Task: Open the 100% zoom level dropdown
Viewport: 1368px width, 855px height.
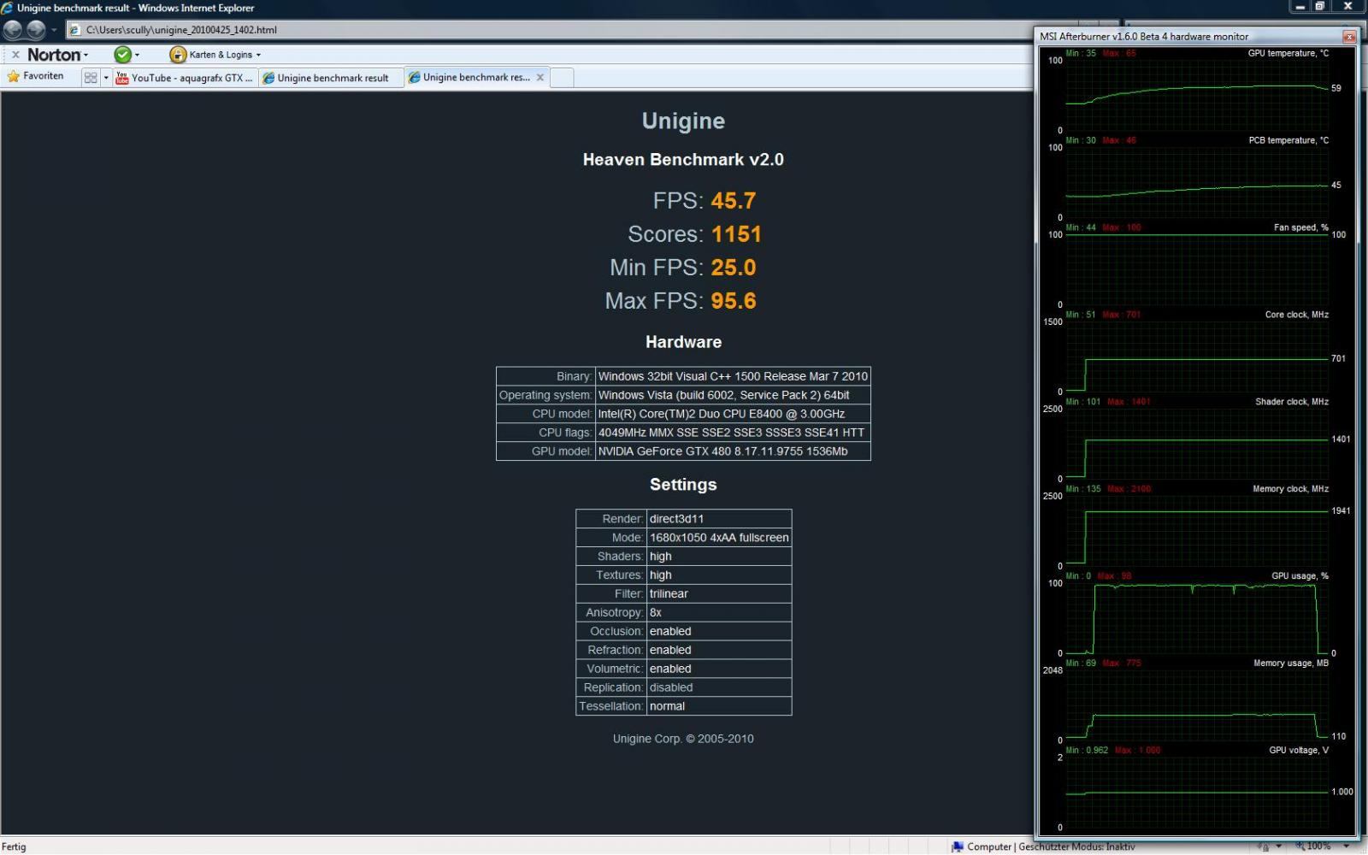Action: 1346,846
